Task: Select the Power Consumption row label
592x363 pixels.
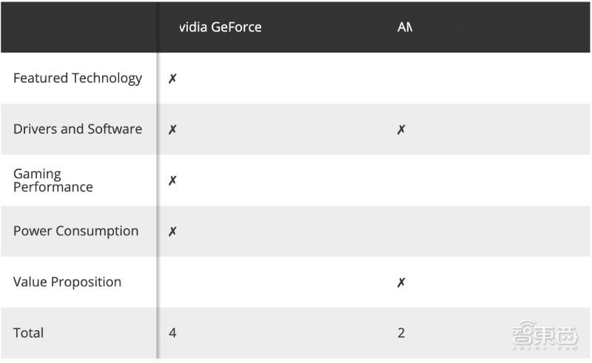Action: click(x=75, y=231)
